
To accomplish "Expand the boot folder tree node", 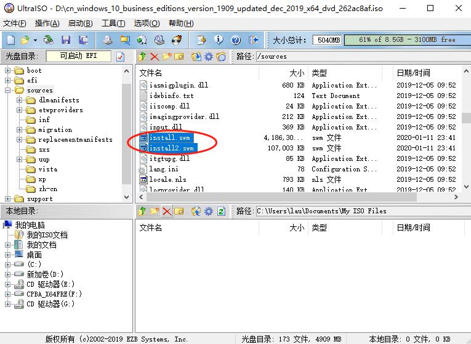I will [7, 71].
